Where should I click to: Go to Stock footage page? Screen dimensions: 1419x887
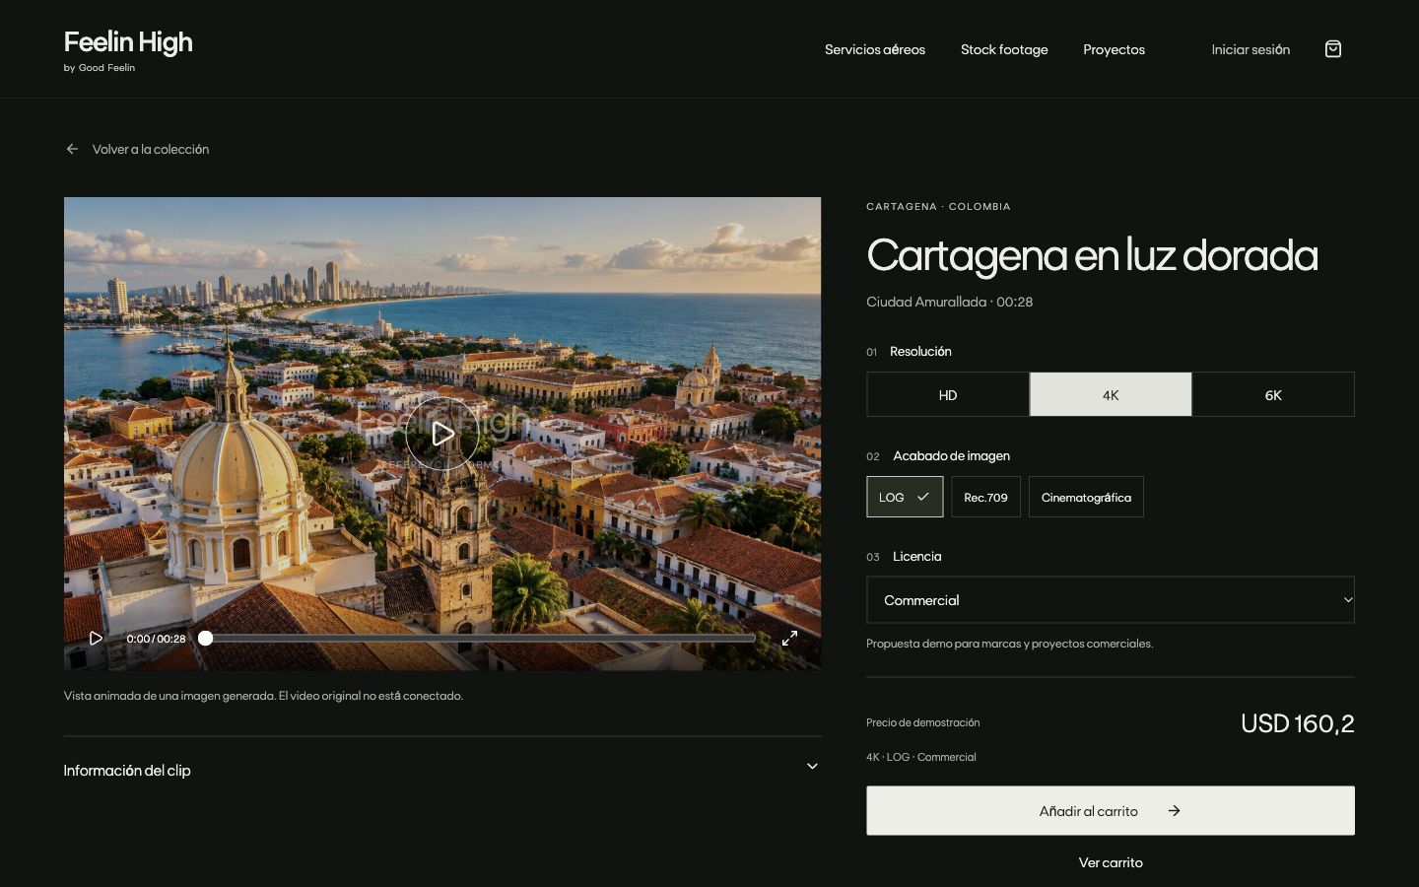pos(1004,49)
